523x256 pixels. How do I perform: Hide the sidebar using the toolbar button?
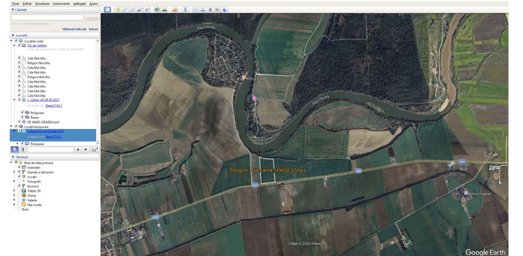click(x=108, y=10)
